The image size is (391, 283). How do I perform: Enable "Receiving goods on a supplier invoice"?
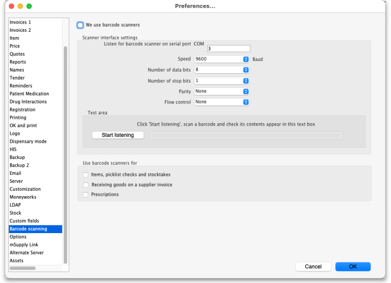click(x=85, y=185)
